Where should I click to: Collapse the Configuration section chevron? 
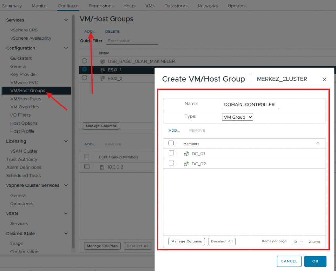[x=66, y=48]
